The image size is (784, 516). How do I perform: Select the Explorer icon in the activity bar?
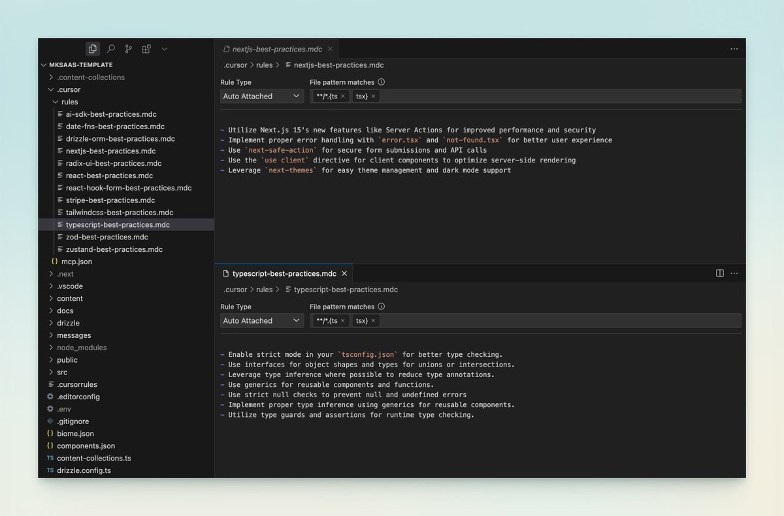click(92, 48)
